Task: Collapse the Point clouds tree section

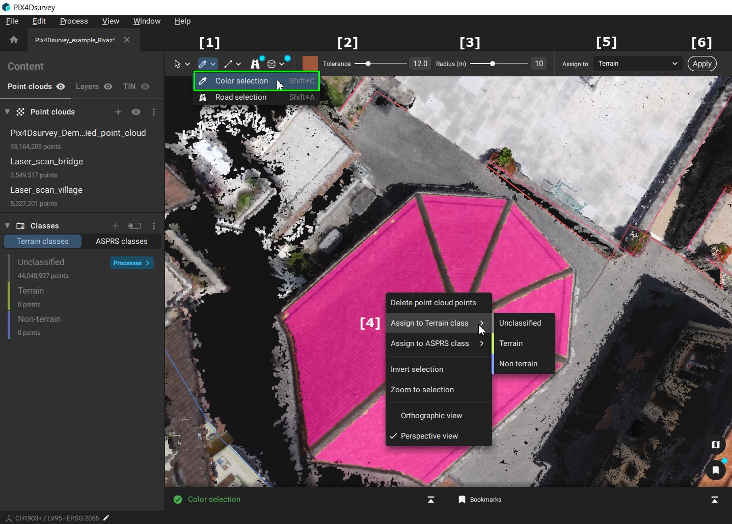Action: click(7, 112)
